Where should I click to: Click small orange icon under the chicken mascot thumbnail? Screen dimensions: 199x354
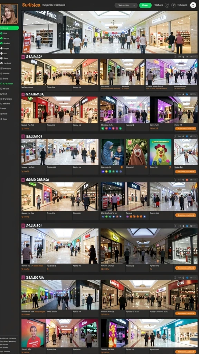point(170,167)
